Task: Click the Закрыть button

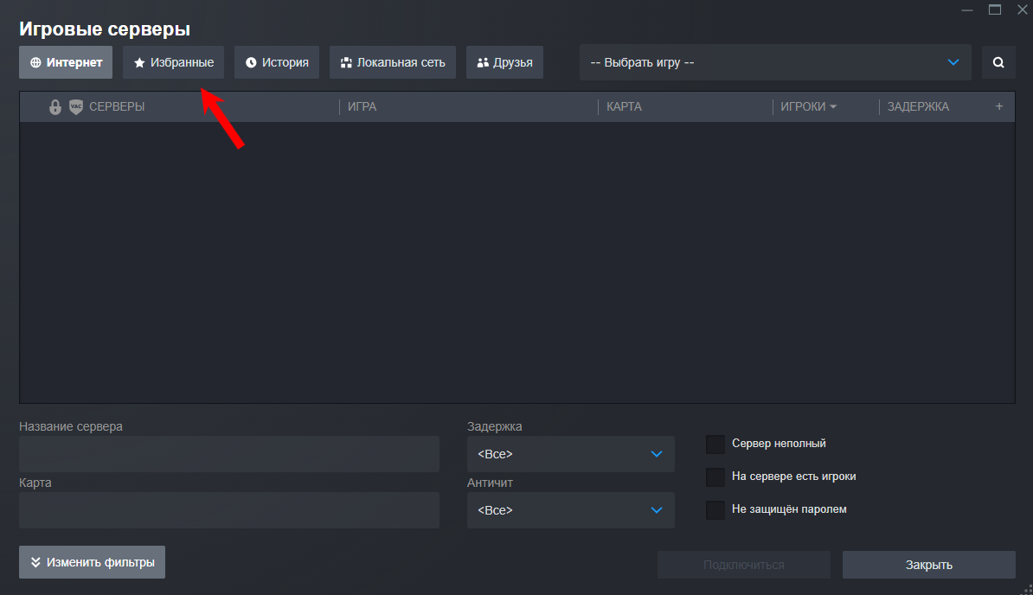Action: [x=929, y=565]
